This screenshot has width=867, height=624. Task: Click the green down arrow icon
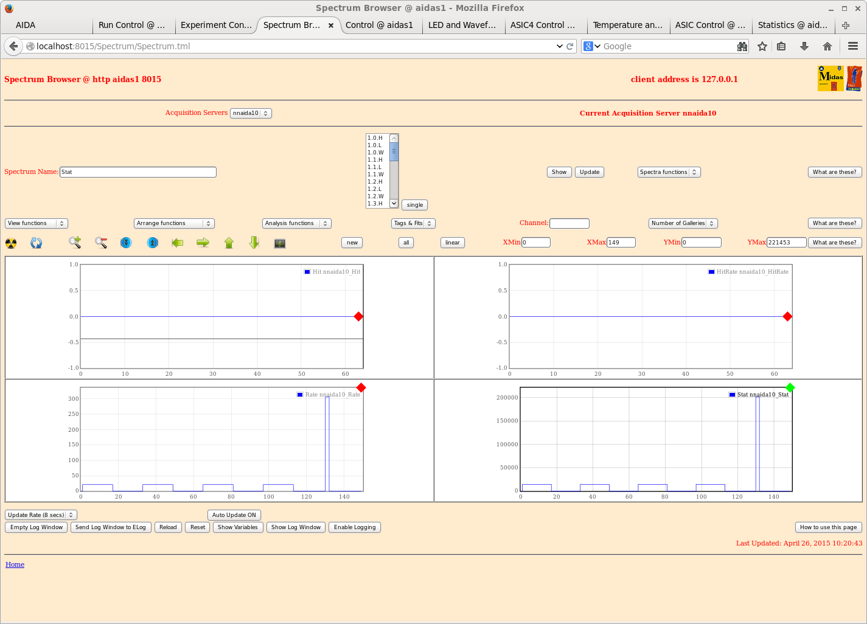pos(254,243)
